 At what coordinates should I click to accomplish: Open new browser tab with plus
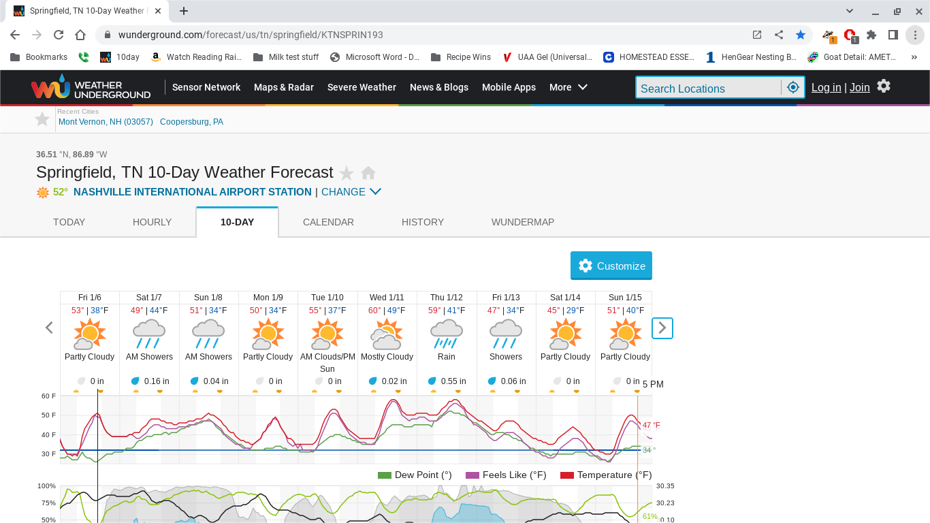[184, 11]
